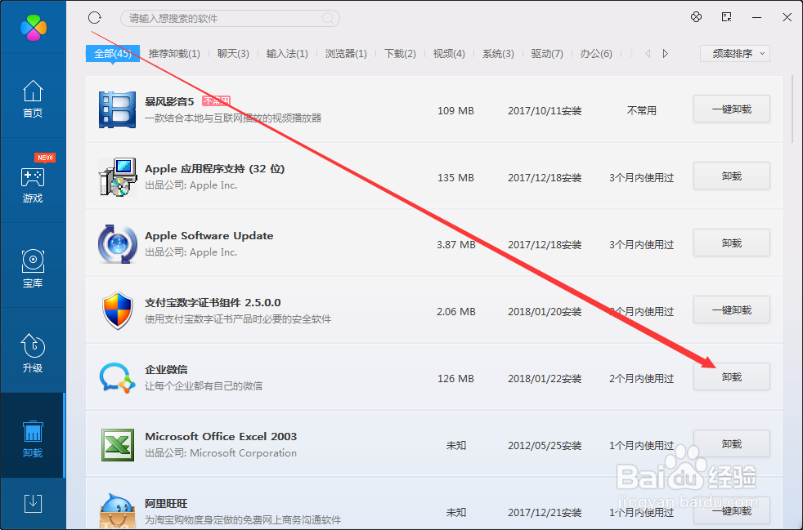The height and width of the screenshot is (530, 803).
Task: Open the 游戏 games section in sidebar
Action: [x=33, y=186]
